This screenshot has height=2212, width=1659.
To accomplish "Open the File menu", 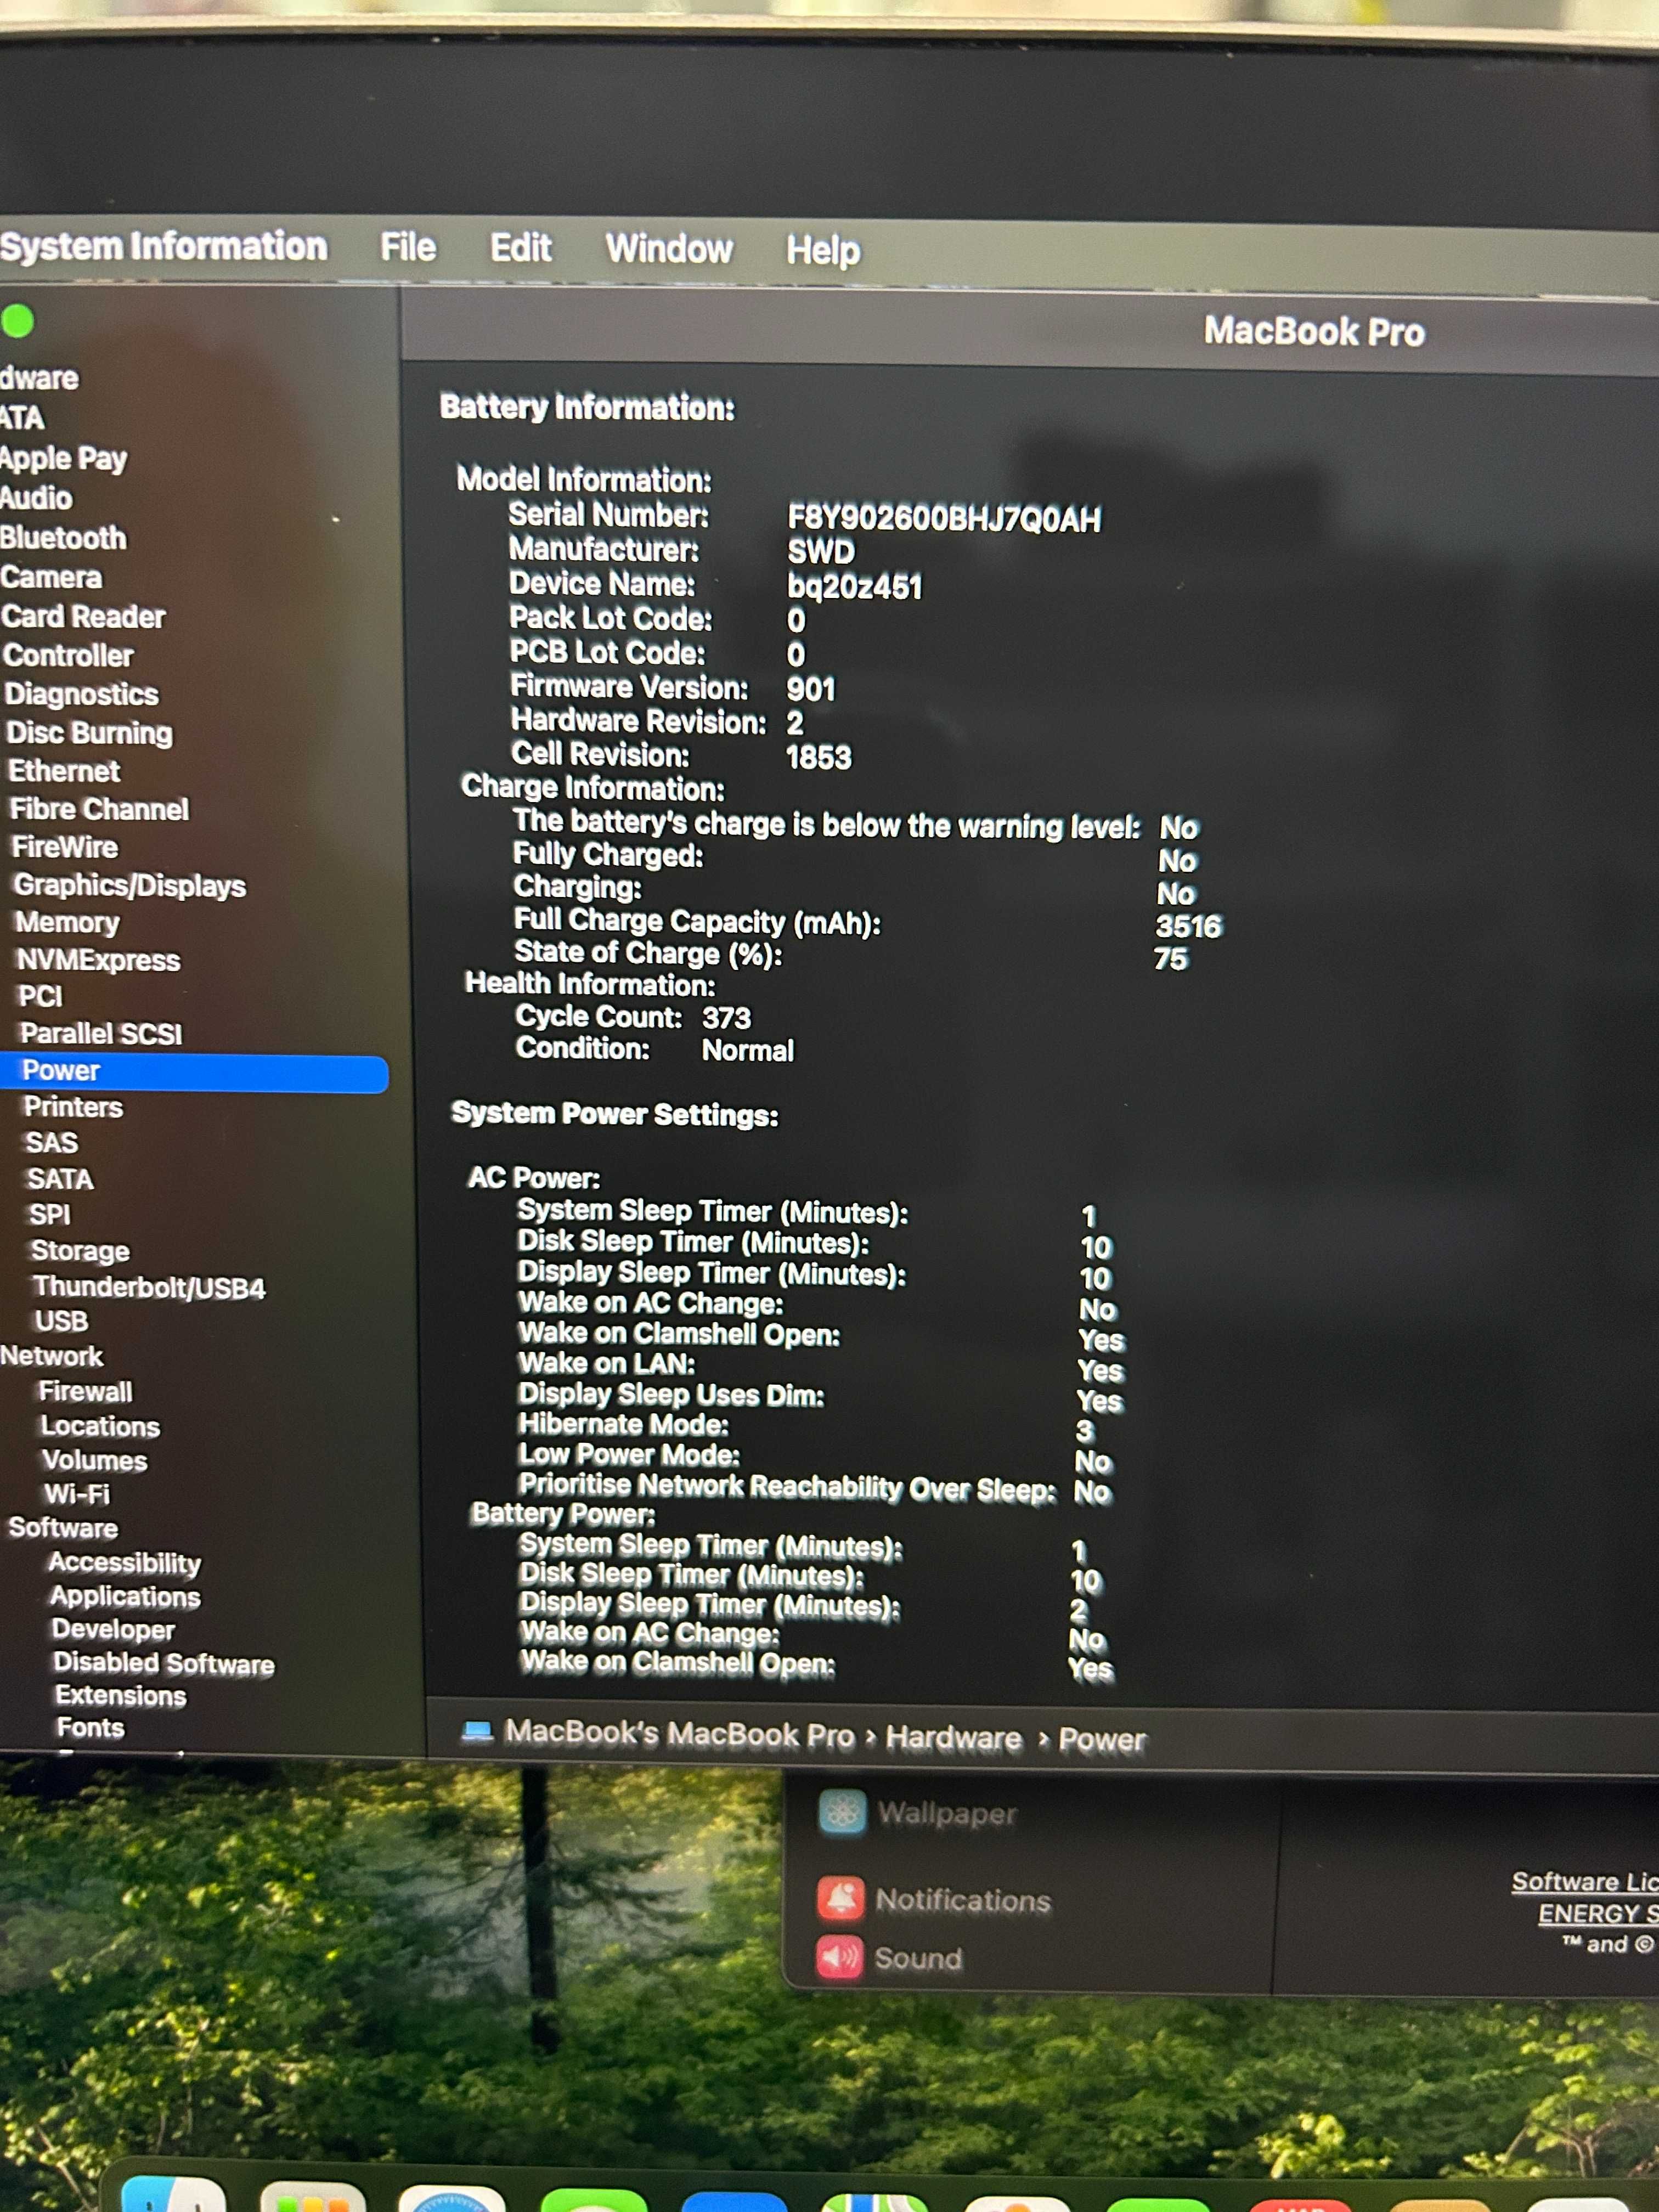I will (408, 247).
